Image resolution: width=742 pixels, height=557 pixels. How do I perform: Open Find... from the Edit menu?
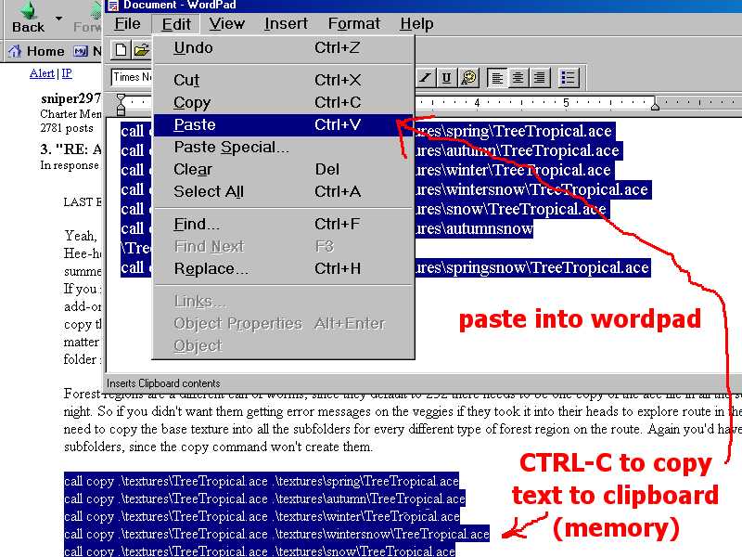point(284,224)
